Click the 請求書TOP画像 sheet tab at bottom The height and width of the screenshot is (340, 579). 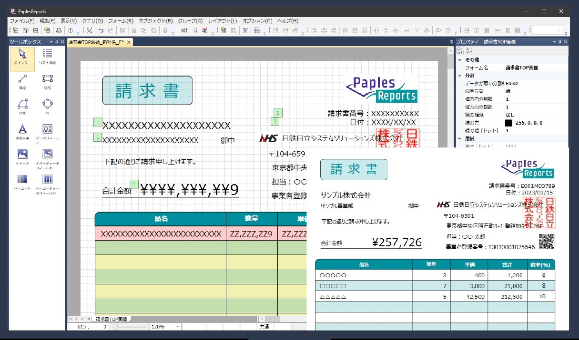[112, 319]
